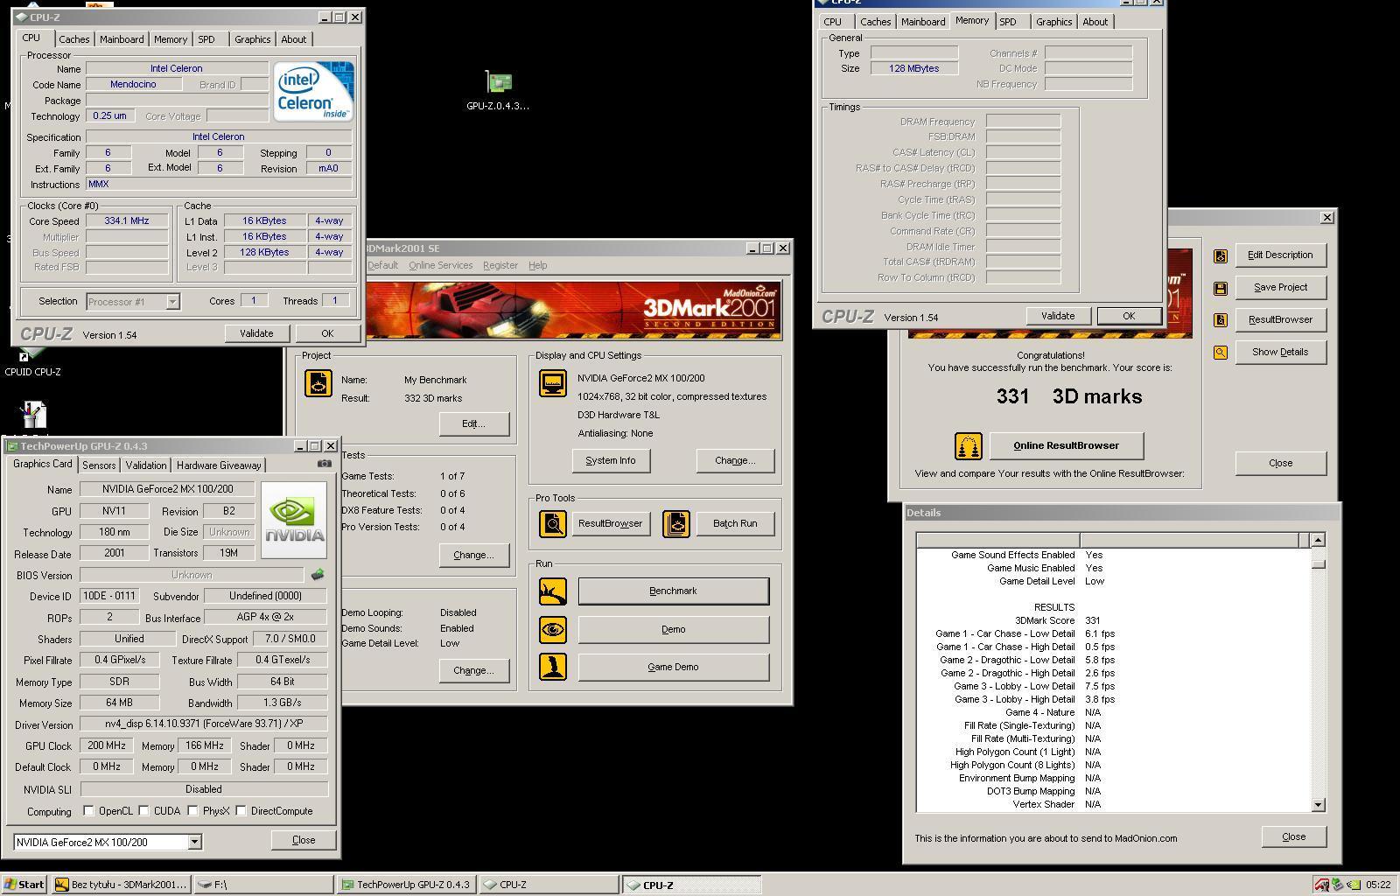Open the Validation tab in GPU-Z
This screenshot has height=896, width=1400.
click(145, 465)
